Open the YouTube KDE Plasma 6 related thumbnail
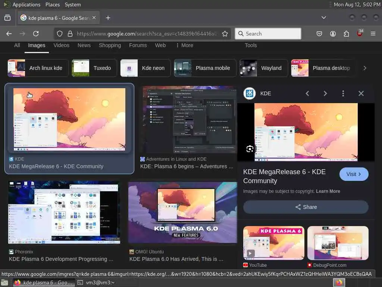 click(x=273, y=243)
